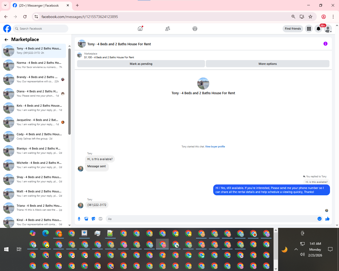Open conversation information purple icon
Image resolution: width=339 pixels, height=271 pixels.
pyautogui.click(x=325, y=44)
